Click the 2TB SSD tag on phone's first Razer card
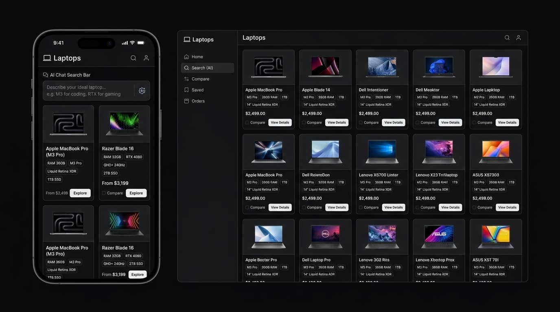560x312 pixels. coord(111,173)
